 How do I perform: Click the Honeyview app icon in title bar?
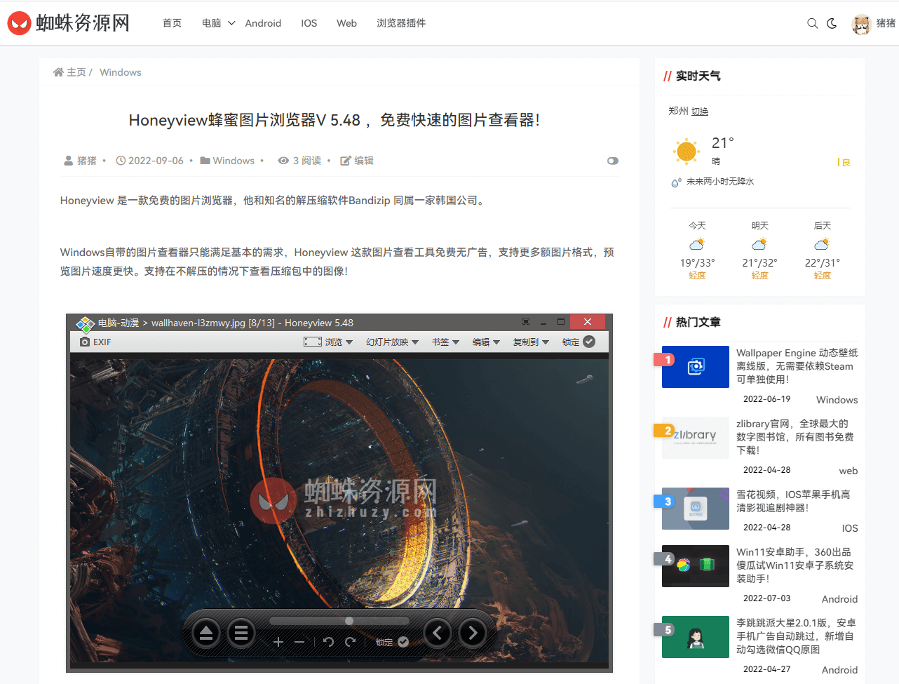(x=85, y=323)
